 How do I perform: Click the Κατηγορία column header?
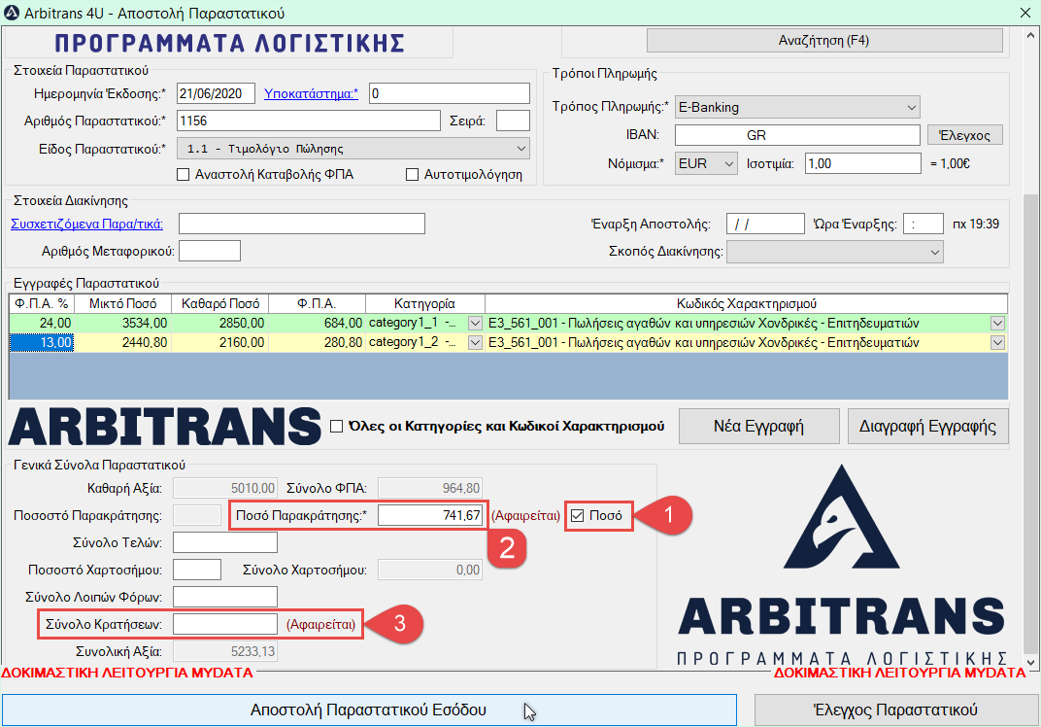(x=425, y=303)
